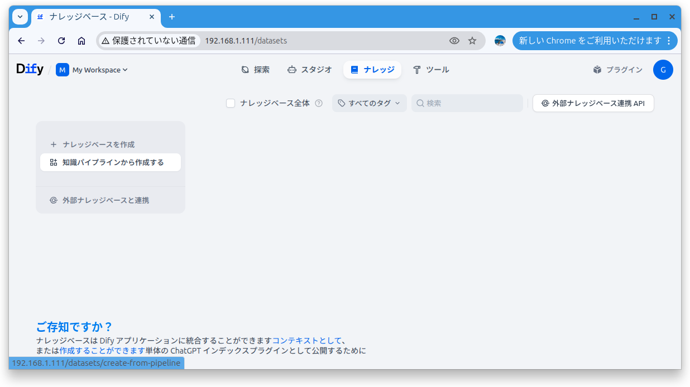690x387 pixels.
Task: Expand the My Workspace dropdown
Action: (x=100, y=70)
